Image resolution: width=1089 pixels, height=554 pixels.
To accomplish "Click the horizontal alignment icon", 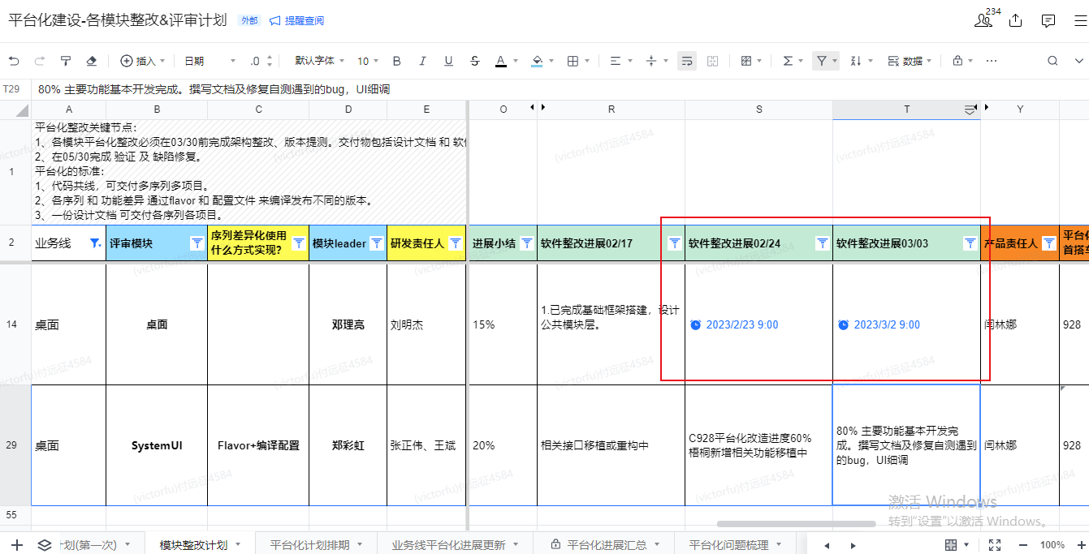I will [615, 61].
